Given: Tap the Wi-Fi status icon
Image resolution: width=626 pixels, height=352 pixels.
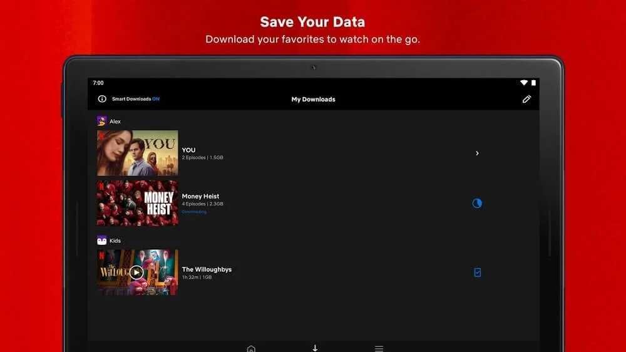Looking at the screenshot, I should coord(524,83).
